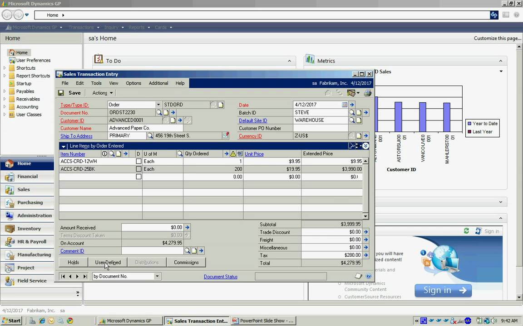Click line items scrollbar down arrow
523x326 pixels.
(365, 216)
